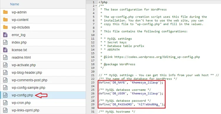Select the wp-blog-header.php file name
Image resolution: width=221 pixels, height=114 pixels.
click(27, 73)
